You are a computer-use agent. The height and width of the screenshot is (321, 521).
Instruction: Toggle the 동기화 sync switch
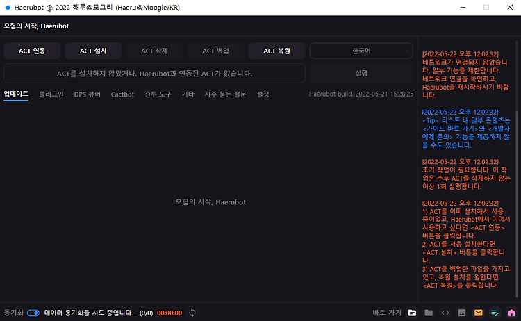coord(33,313)
